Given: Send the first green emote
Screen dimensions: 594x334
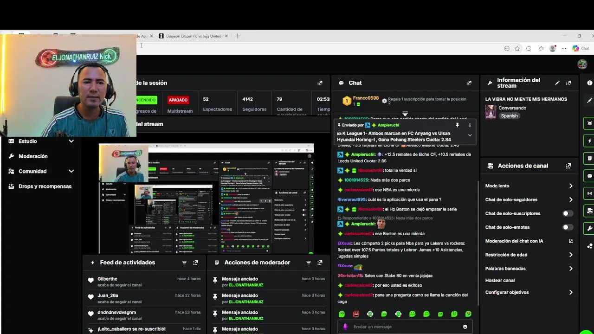Looking at the screenshot, I should [x=342, y=314].
